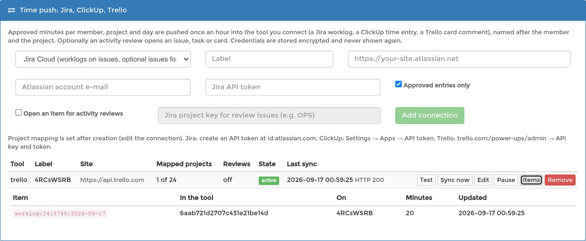Click the '1 of 24' mapped projects cell
This screenshot has width=586, height=241.
[x=167, y=180]
